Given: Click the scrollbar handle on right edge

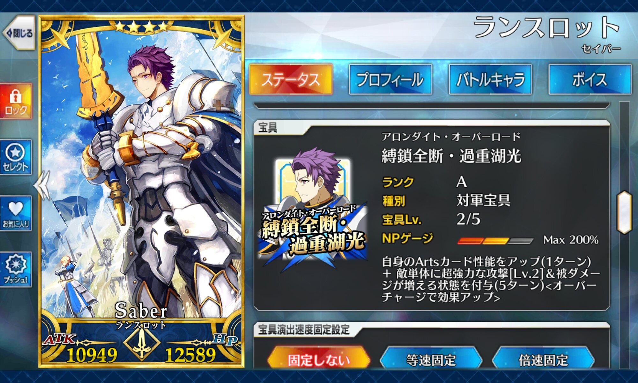Looking at the screenshot, I should tap(625, 213).
